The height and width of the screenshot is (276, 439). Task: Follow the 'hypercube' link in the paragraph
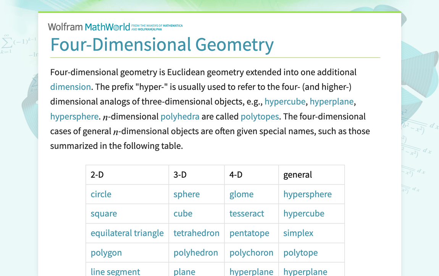[x=285, y=102]
